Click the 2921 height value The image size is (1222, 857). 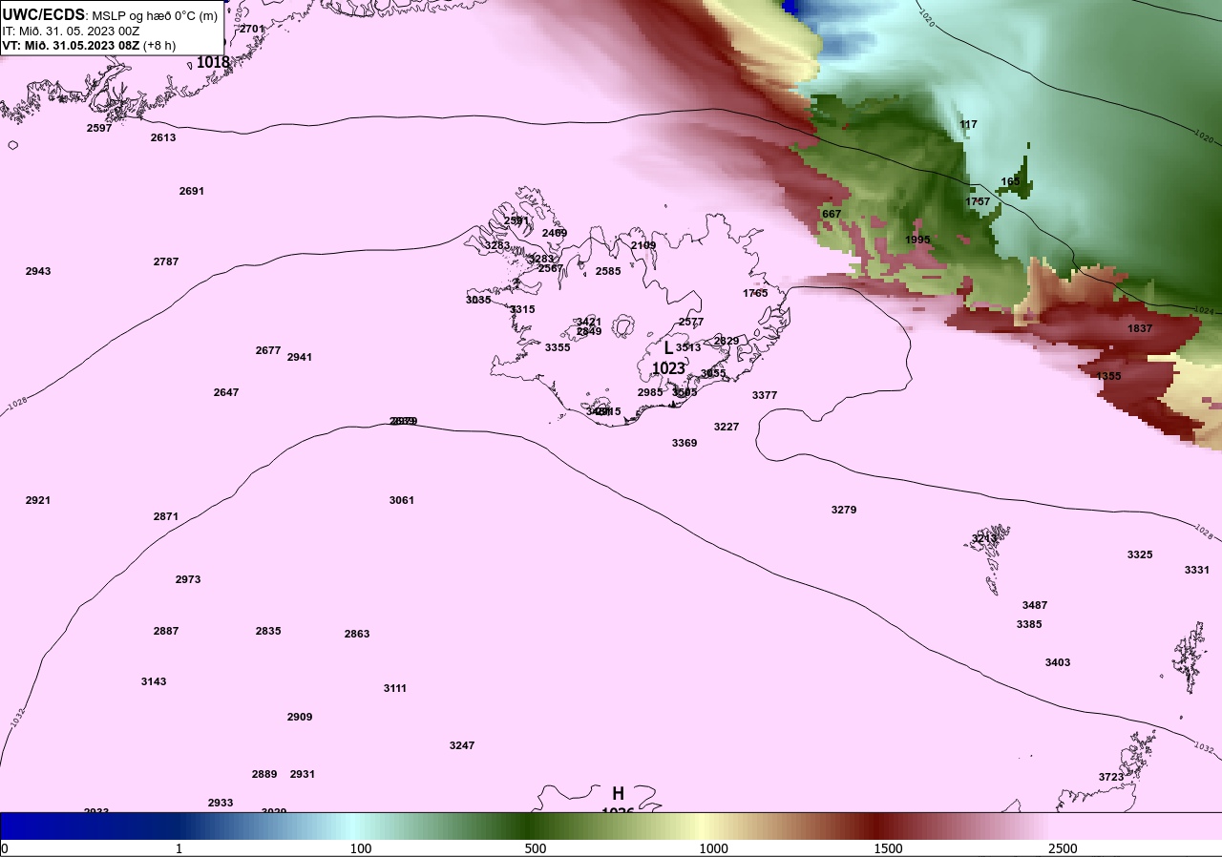[x=38, y=500]
